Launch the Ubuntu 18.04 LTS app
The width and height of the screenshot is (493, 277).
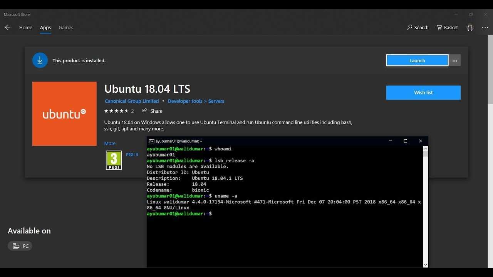[x=417, y=60]
